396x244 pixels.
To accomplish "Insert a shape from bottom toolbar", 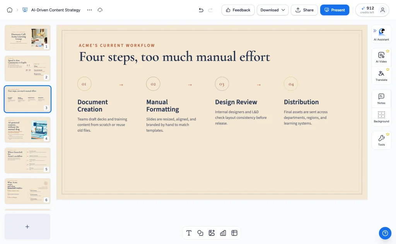I will click(x=200, y=233).
